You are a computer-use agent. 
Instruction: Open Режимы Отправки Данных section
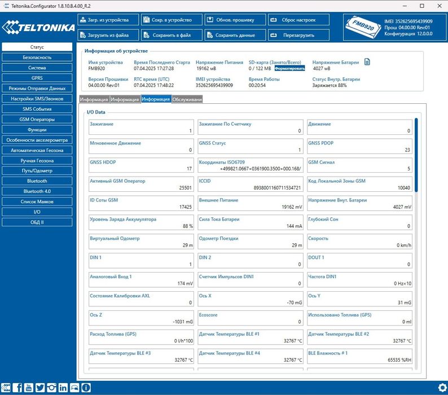tap(37, 88)
